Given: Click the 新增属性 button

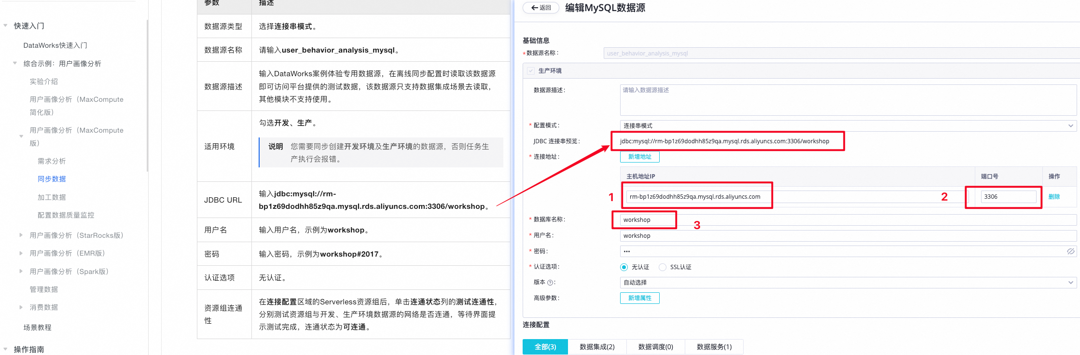Looking at the screenshot, I should click(639, 298).
